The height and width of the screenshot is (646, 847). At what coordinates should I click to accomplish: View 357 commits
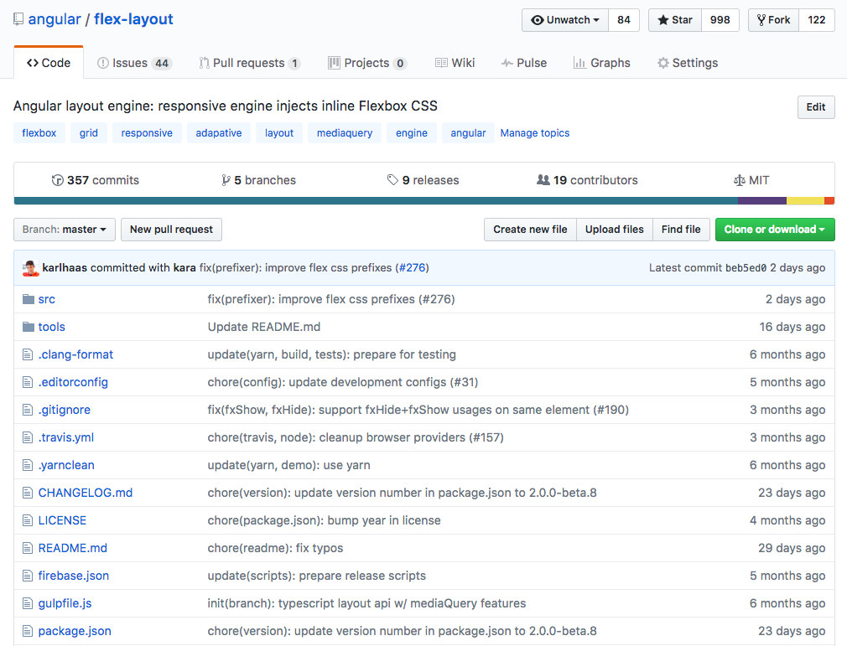point(96,180)
